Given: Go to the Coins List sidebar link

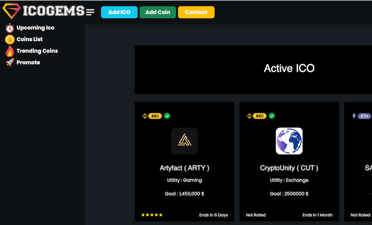Looking at the screenshot, I should (x=29, y=39).
